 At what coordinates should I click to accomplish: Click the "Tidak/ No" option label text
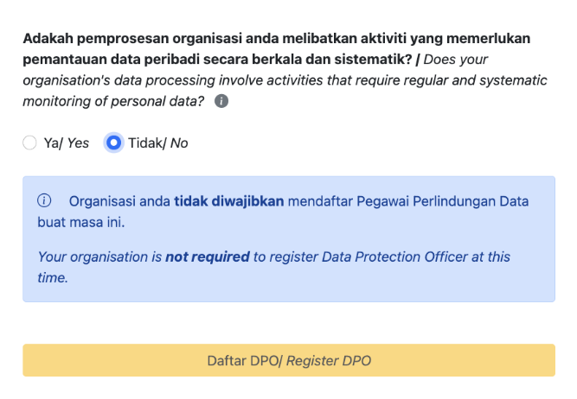point(157,143)
